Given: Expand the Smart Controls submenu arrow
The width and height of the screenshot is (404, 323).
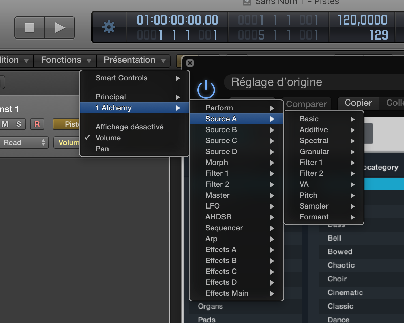Looking at the screenshot, I should click(x=178, y=78).
